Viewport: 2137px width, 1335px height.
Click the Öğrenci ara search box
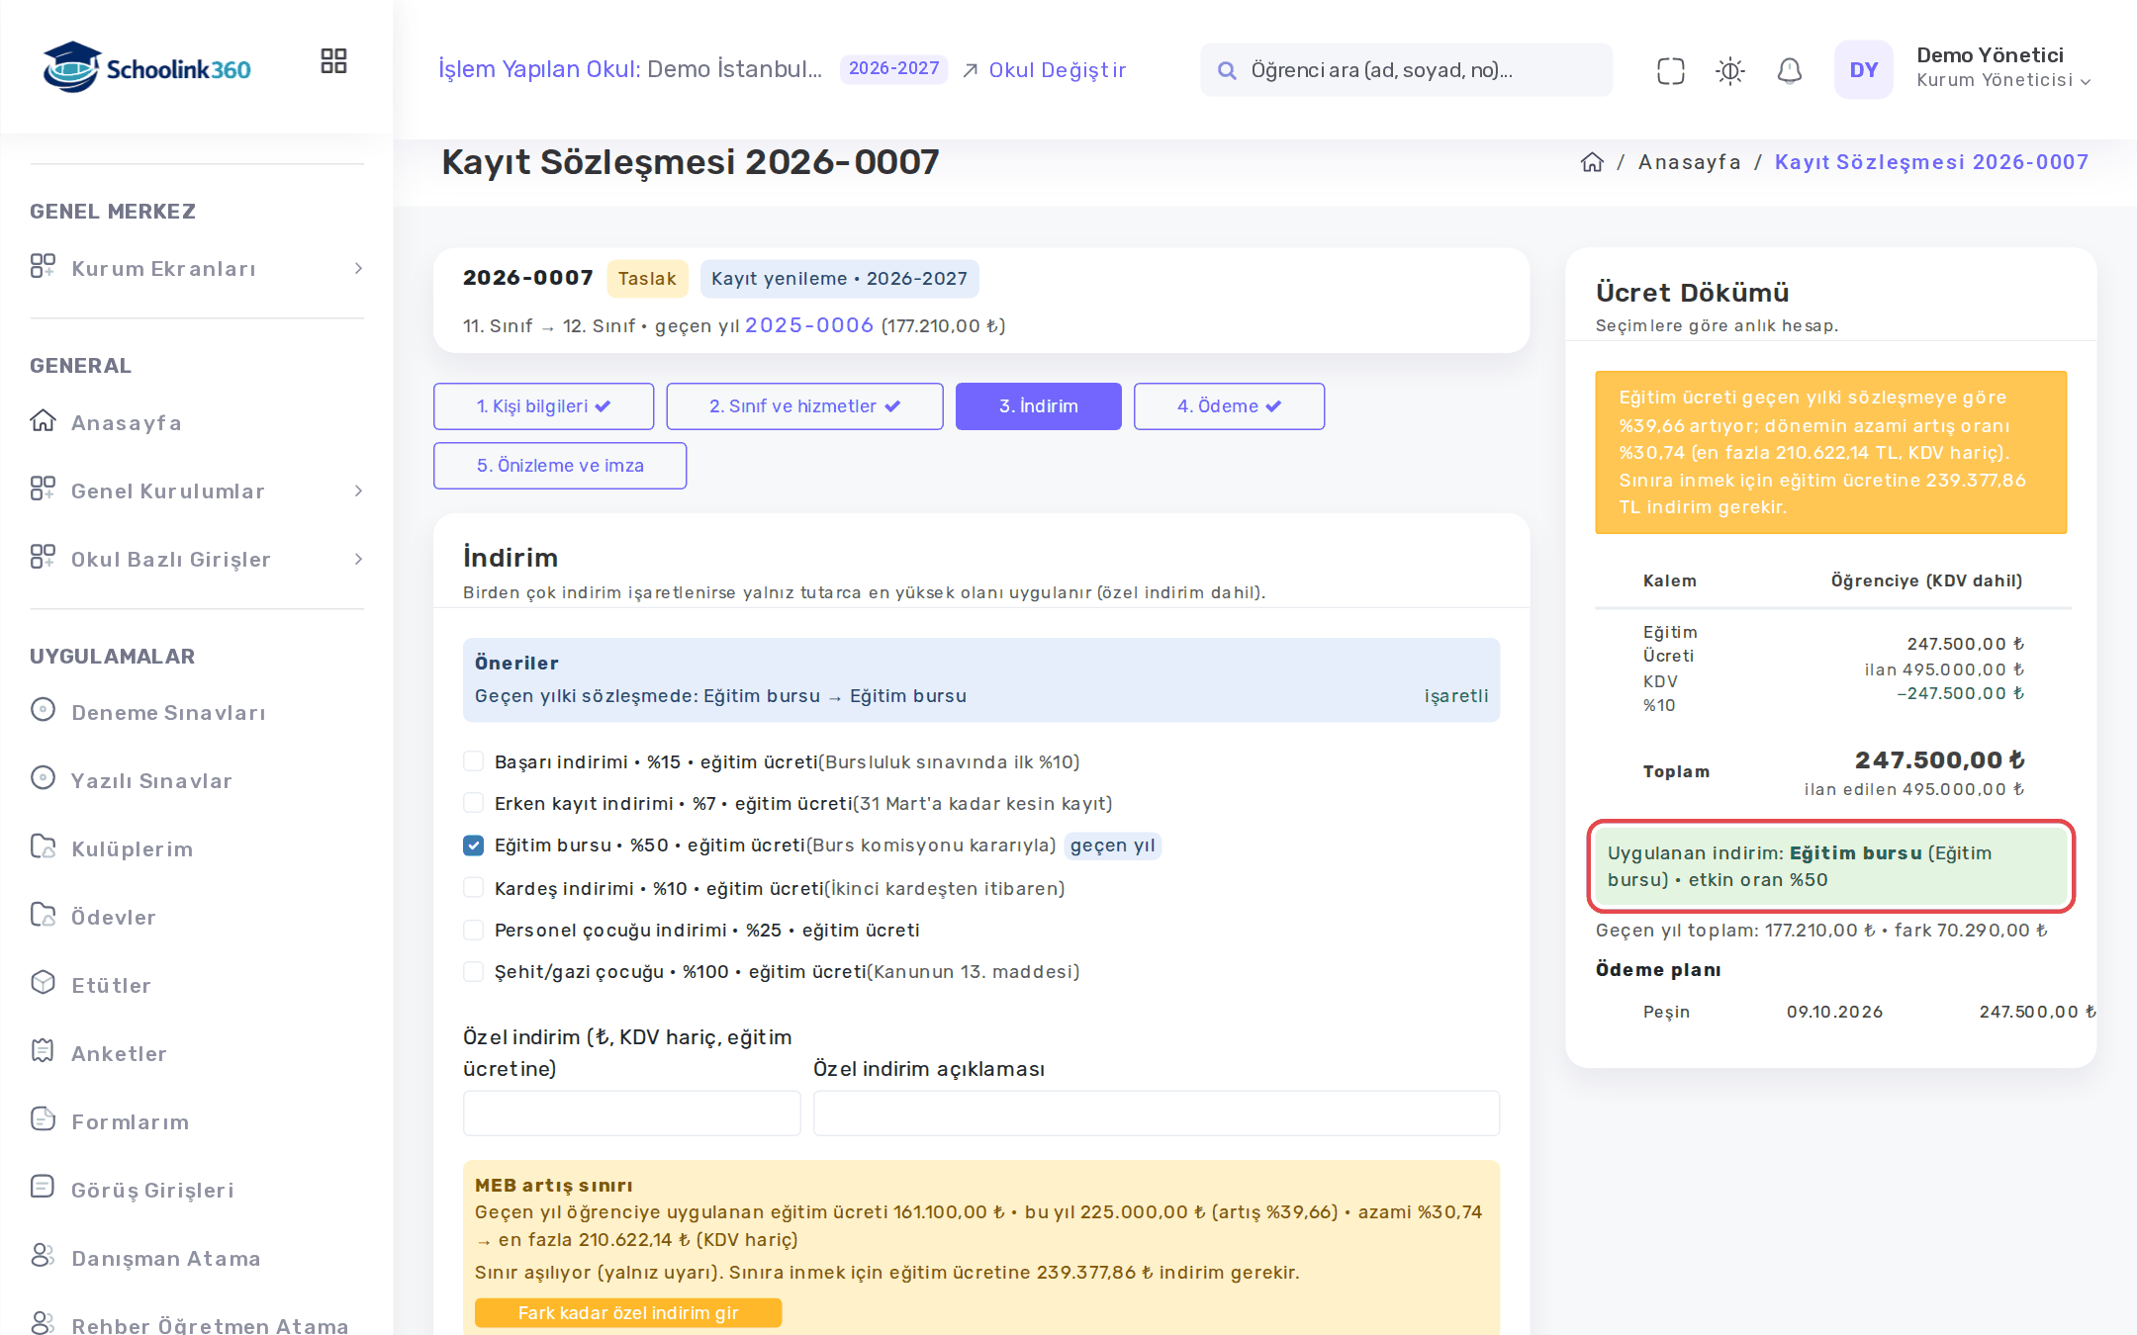click(x=1406, y=70)
